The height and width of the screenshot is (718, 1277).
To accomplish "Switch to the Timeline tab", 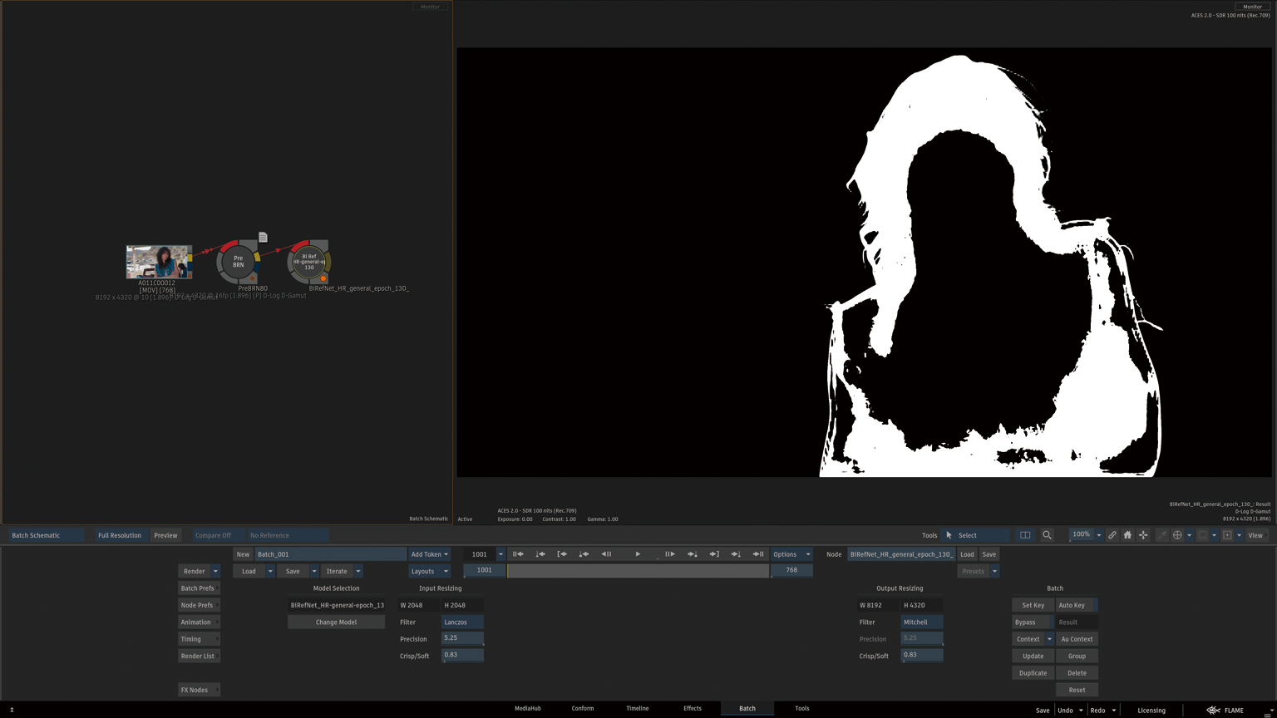I will [637, 708].
